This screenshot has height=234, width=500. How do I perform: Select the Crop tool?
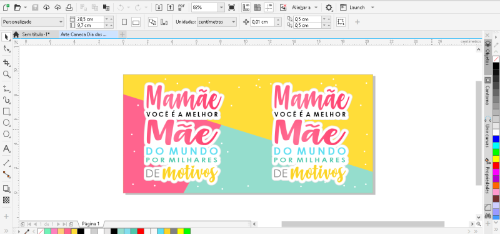coord(6,62)
